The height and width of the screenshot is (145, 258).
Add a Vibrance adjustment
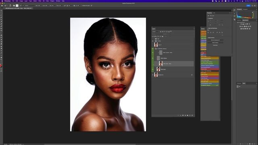click(249, 24)
